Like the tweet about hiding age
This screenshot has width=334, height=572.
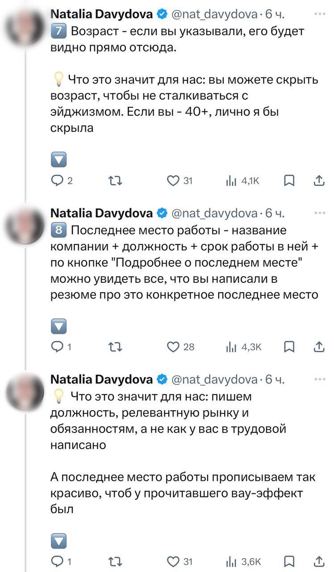click(173, 180)
